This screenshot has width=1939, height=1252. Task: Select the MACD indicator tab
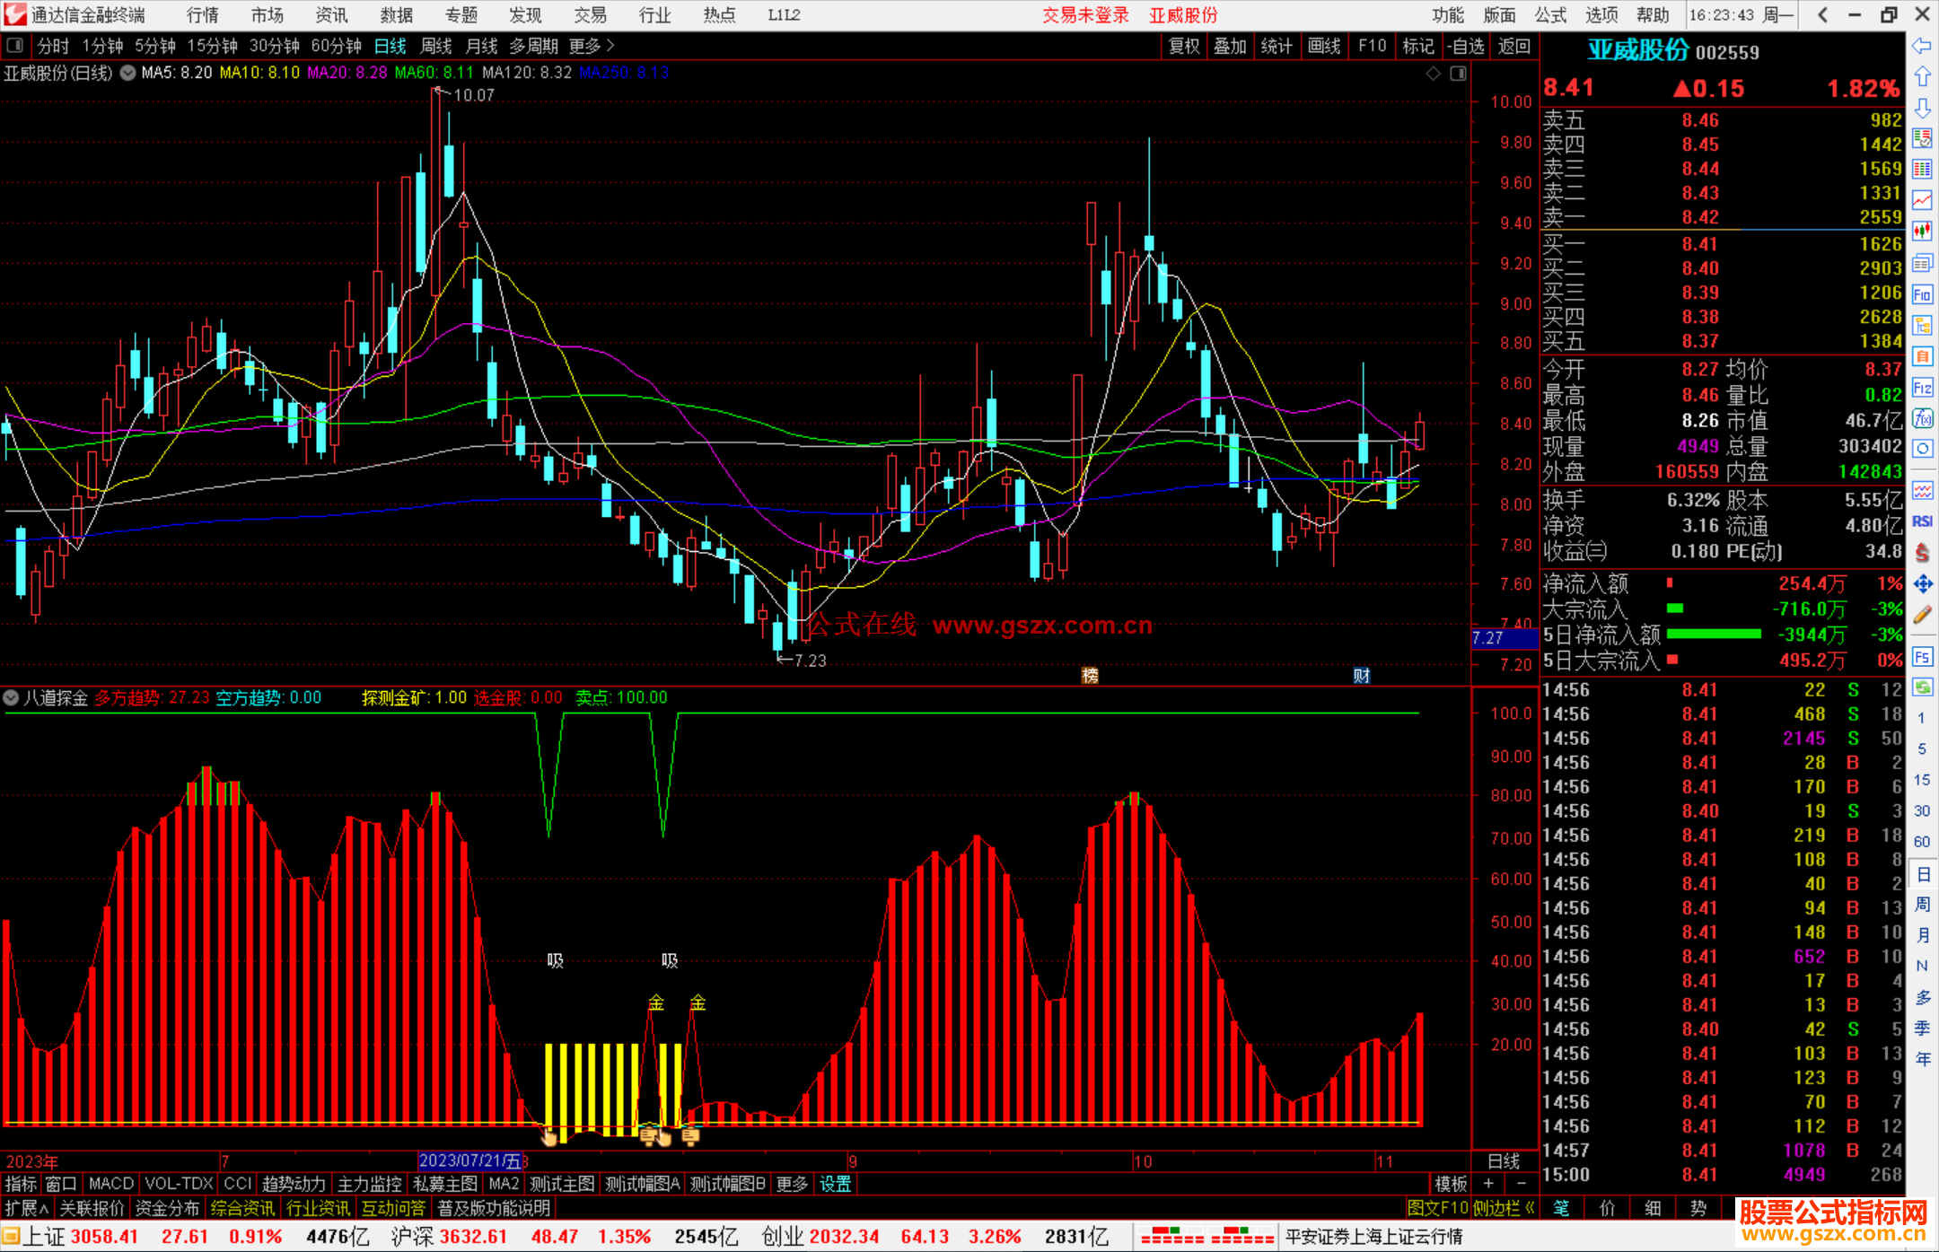click(111, 1184)
